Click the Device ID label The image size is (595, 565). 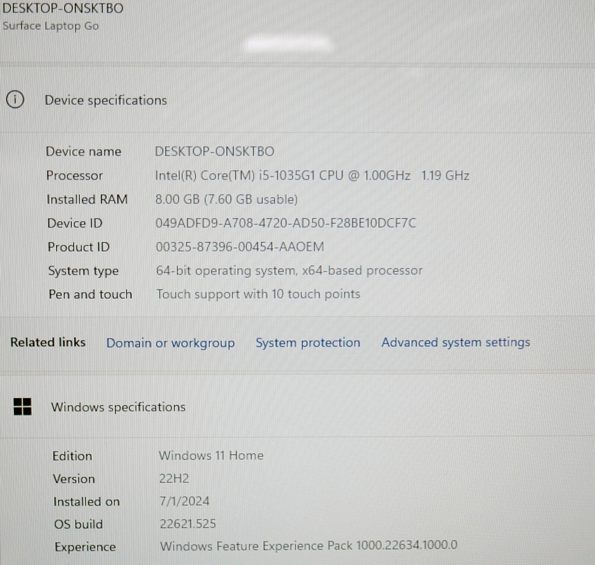click(75, 223)
